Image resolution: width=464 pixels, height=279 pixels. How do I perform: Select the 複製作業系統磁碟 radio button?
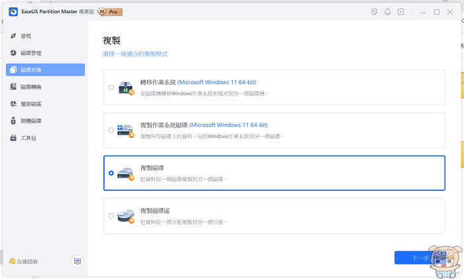[111, 130]
